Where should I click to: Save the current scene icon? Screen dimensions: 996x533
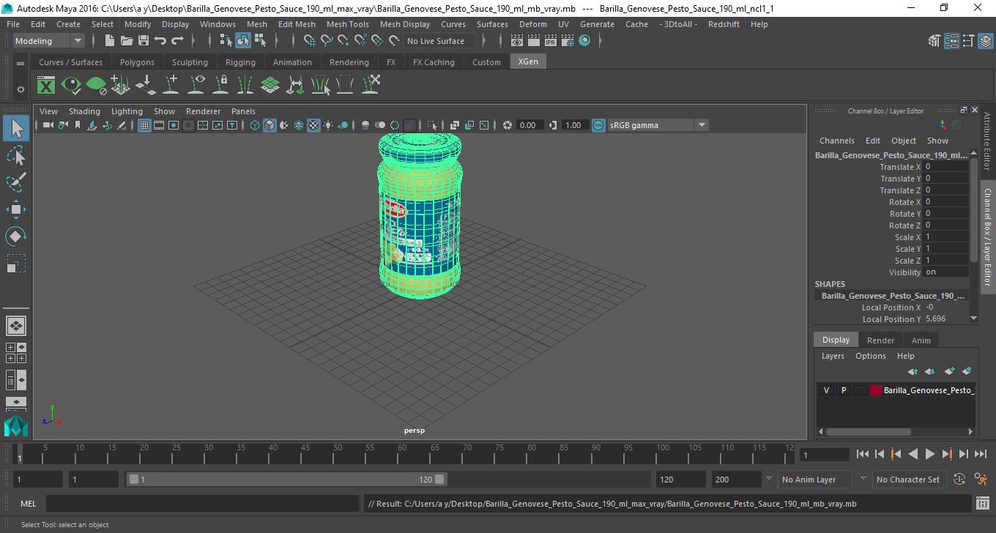point(144,41)
